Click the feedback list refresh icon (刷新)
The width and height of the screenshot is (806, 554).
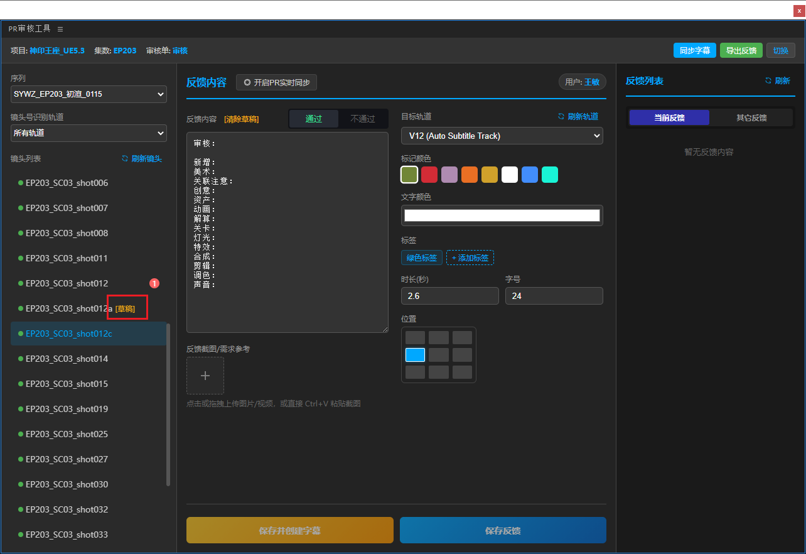tap(768, 81)
